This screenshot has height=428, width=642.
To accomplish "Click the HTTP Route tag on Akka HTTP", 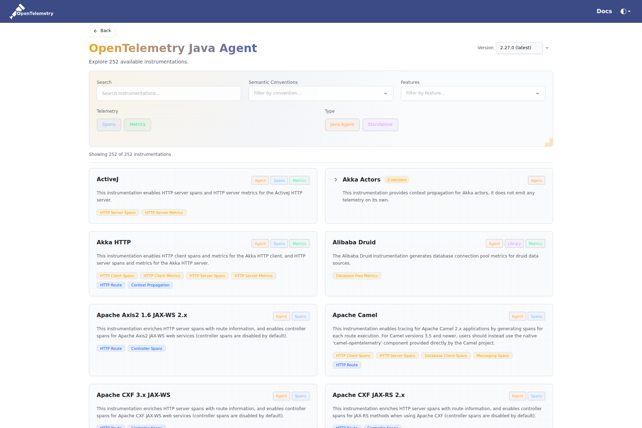I will 111,285.
